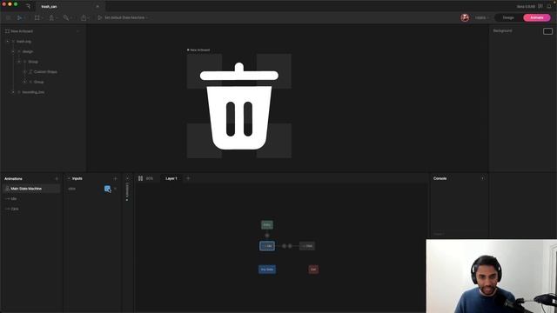The width and height of the screenshot is (557, 313).
Task: Select the trash.svg layer
Action: coord(23,42)
